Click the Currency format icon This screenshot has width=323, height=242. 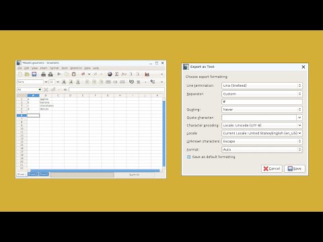pos(131,82)
